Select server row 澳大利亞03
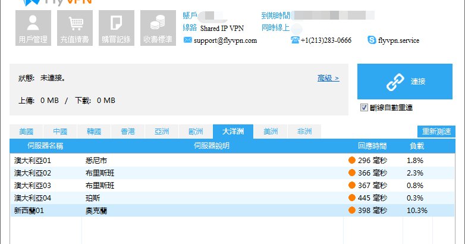 coord(232,186)
